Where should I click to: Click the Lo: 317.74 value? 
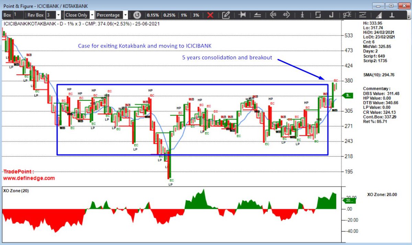point(373,28)
